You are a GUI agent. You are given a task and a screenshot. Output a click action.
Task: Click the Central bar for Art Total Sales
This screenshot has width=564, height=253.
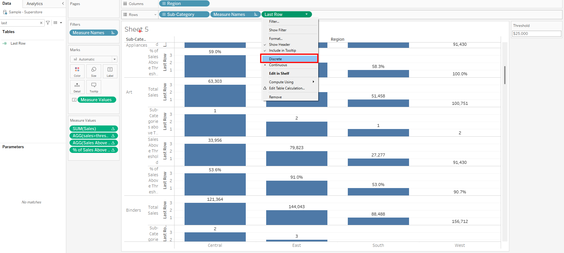pos(215,96)
